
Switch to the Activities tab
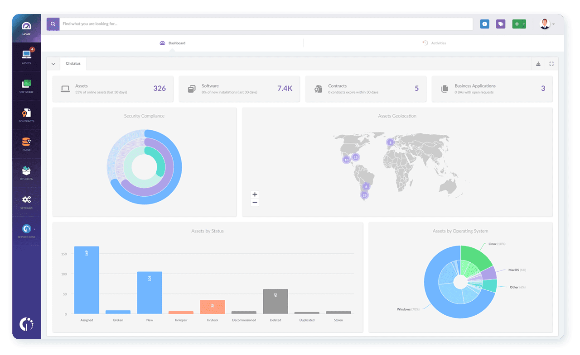(x=434, y=43)
